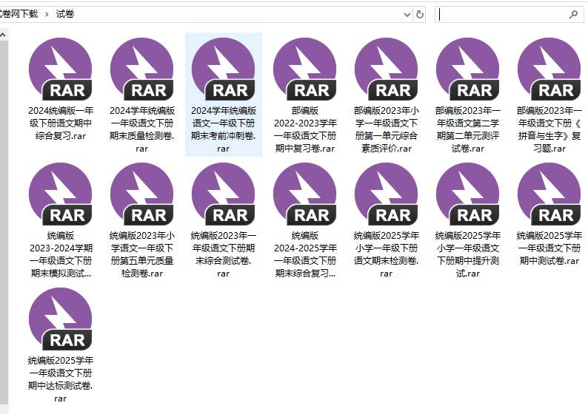Select the RAR icon for 部编版2023年小学一年级语文下册第一单元综合素质评价.rar
The height and width of the screenshot is (414, 588).
[x=387, y=69]
